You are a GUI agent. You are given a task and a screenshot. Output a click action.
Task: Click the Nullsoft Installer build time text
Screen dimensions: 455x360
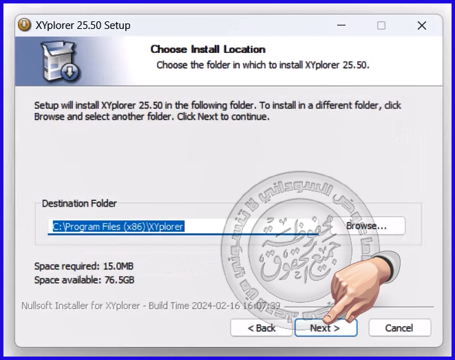tap(150, 305)
